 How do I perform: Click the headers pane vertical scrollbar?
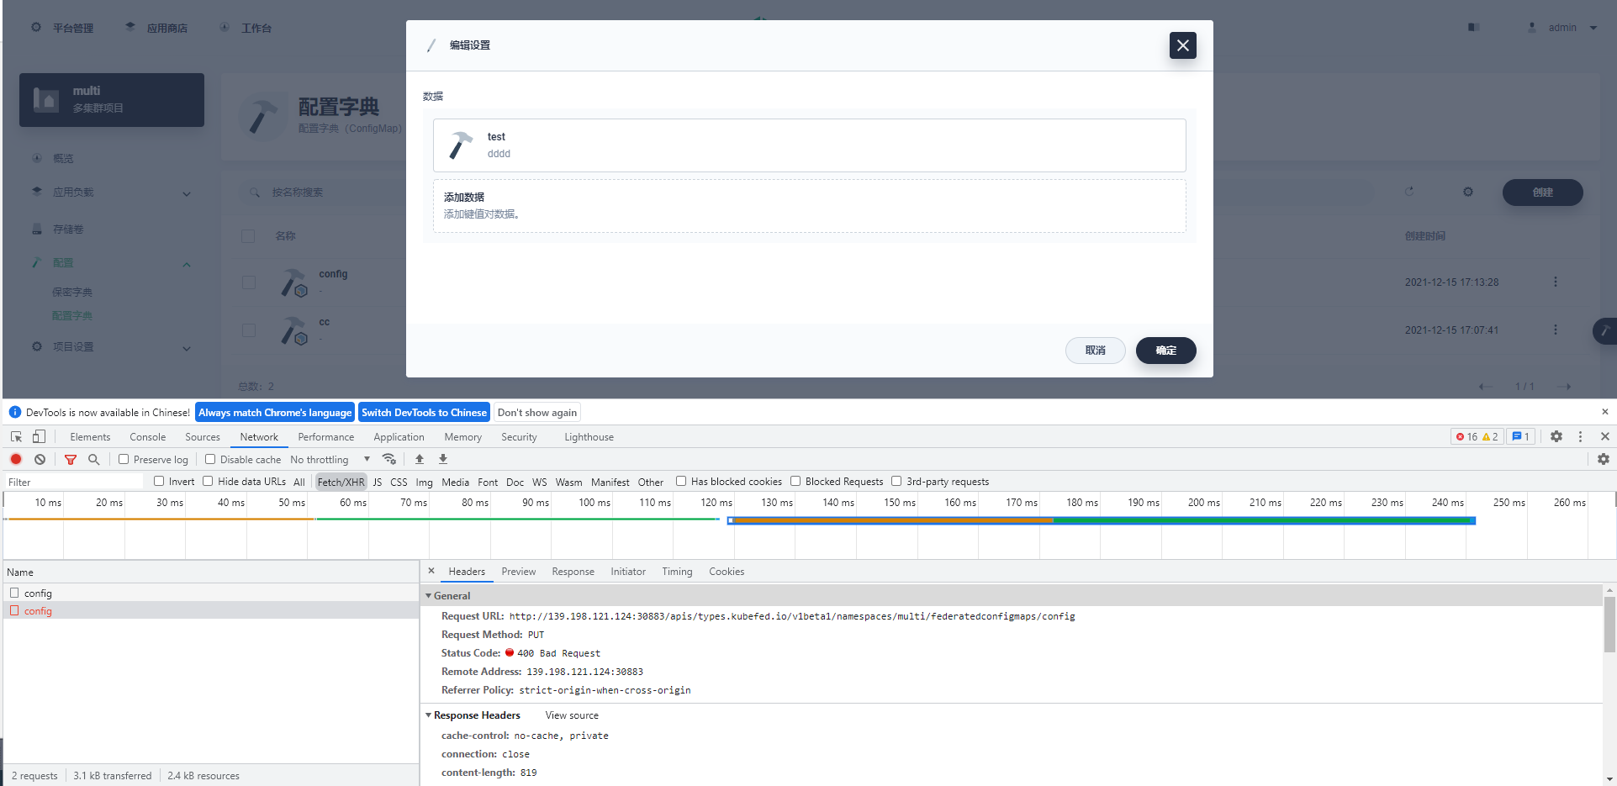tap(1609, 624)
